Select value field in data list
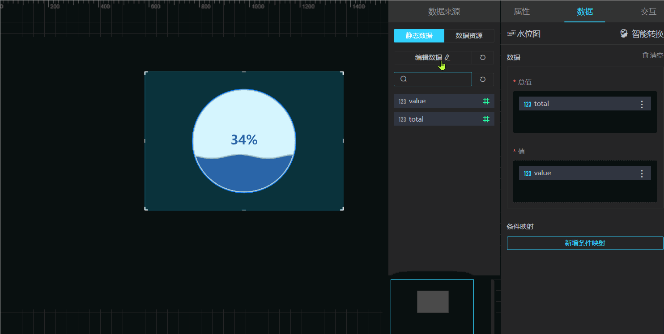The image size is (664, 334). [x=444, y=101]
